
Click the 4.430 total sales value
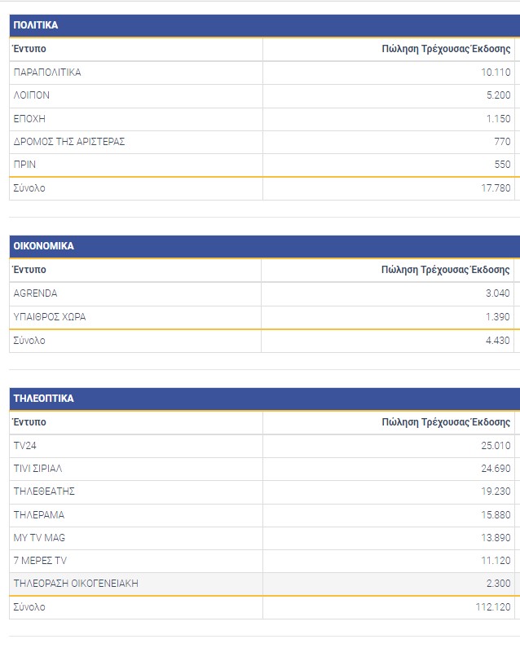point(497,341)
